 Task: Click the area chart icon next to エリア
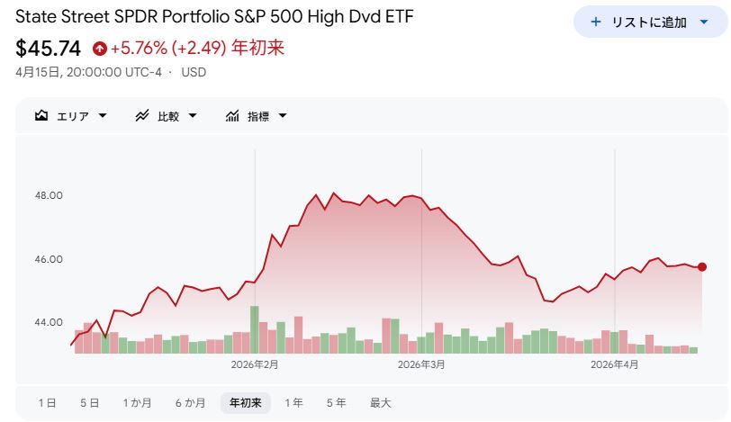point(41,116)
